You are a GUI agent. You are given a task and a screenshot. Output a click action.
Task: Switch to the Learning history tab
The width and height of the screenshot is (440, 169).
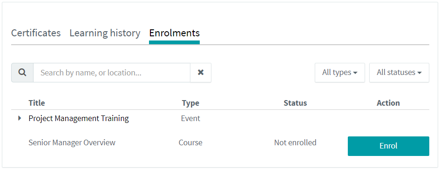click(105, 33)
